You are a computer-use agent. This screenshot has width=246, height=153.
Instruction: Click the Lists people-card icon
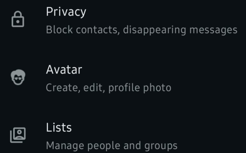pos(18,135)
